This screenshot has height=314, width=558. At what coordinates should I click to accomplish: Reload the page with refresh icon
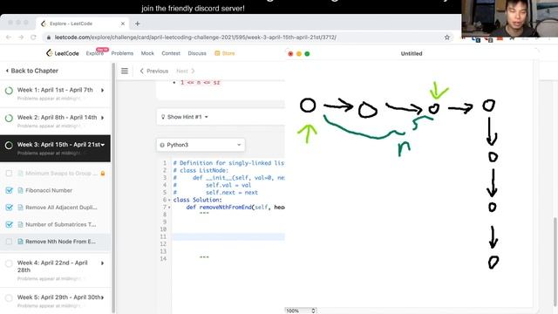pos(33,37)
